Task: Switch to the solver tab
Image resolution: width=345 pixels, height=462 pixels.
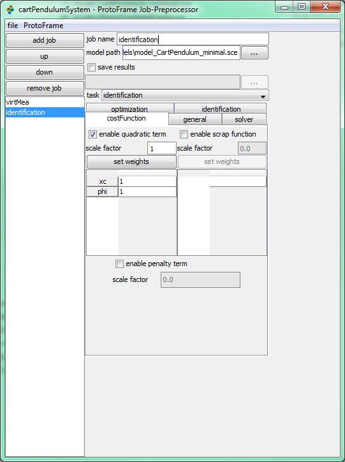Action: point(244,119)
